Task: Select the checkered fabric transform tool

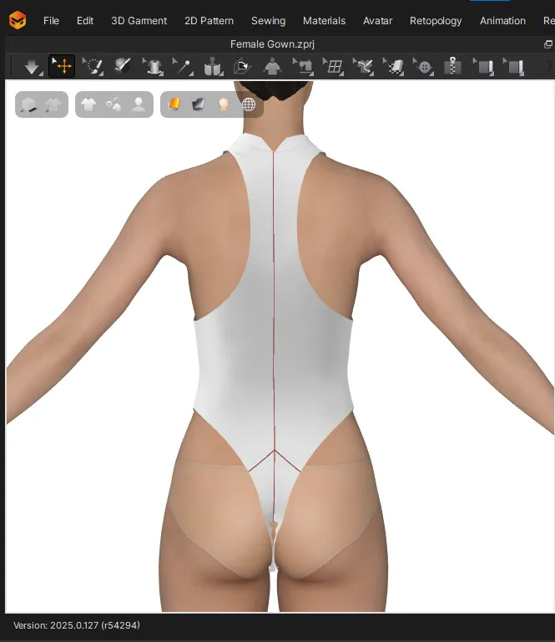Action: [393, 66]
